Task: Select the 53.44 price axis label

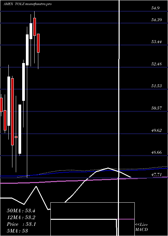Action: (x=156, y=42)
